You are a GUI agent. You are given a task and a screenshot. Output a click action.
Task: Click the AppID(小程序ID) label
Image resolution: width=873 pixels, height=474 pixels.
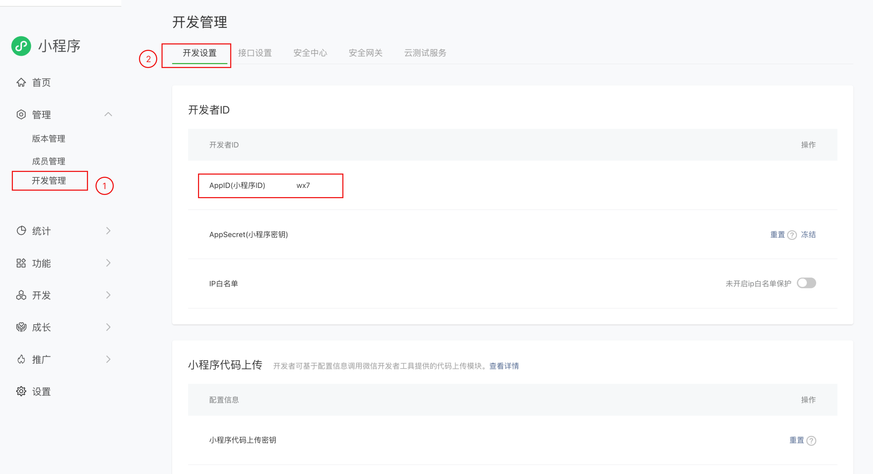237,185
